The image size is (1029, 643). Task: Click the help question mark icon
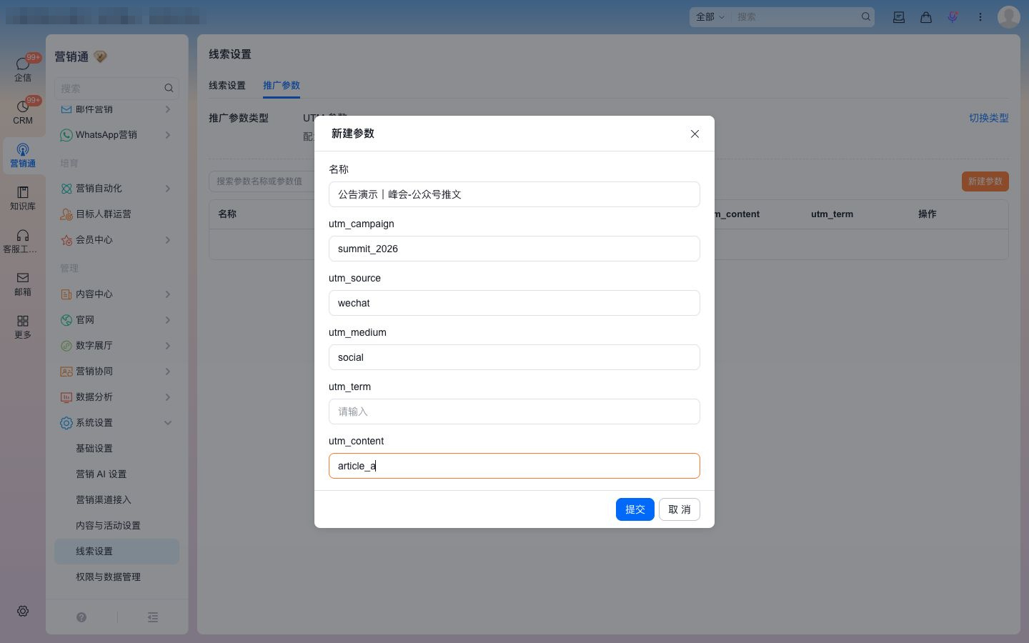[81, 617]
